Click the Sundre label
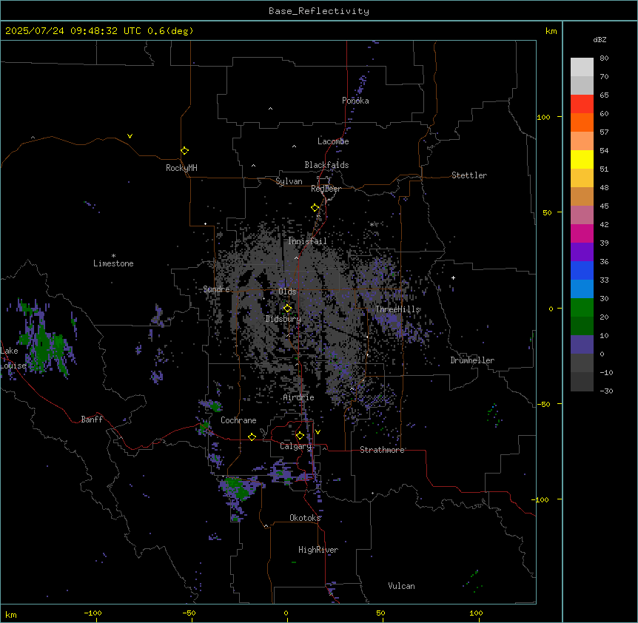This screenshot has width=638, height=623. pos(216,289)
